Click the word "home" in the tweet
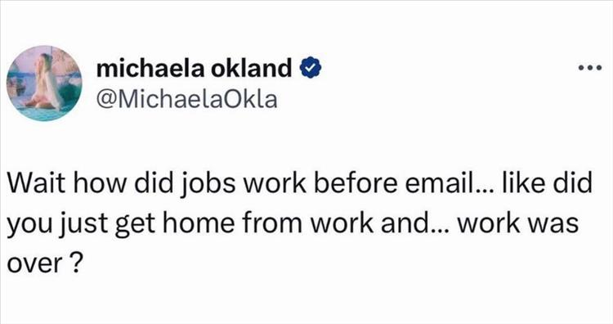This screenshot has height=324, width=613. (199, 223)
